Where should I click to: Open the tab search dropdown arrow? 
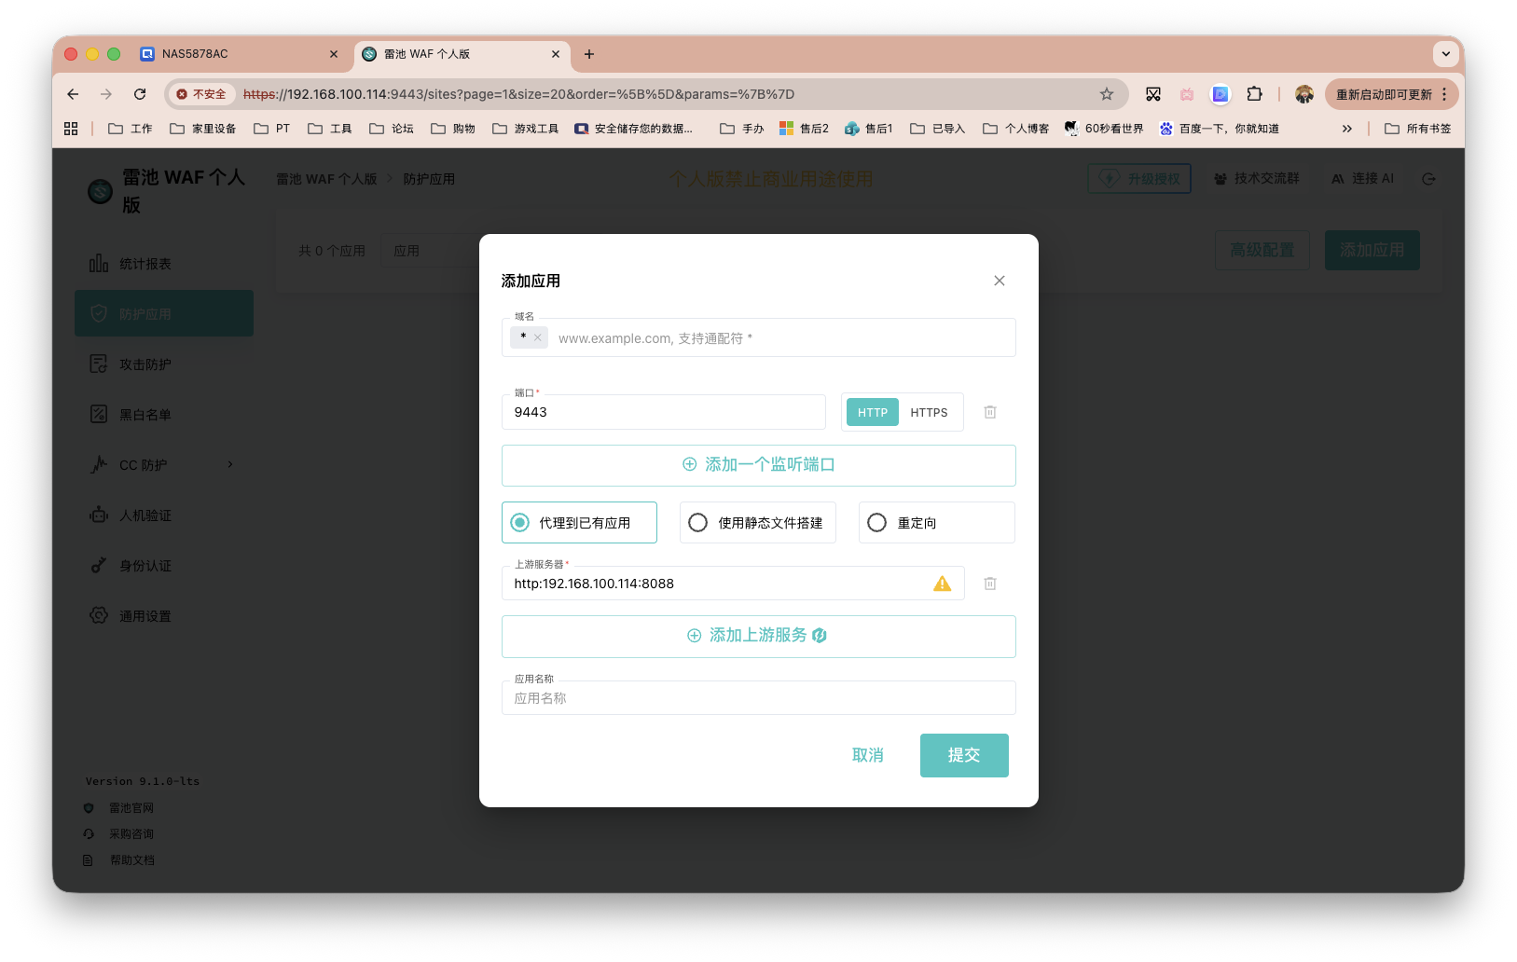1445,54
